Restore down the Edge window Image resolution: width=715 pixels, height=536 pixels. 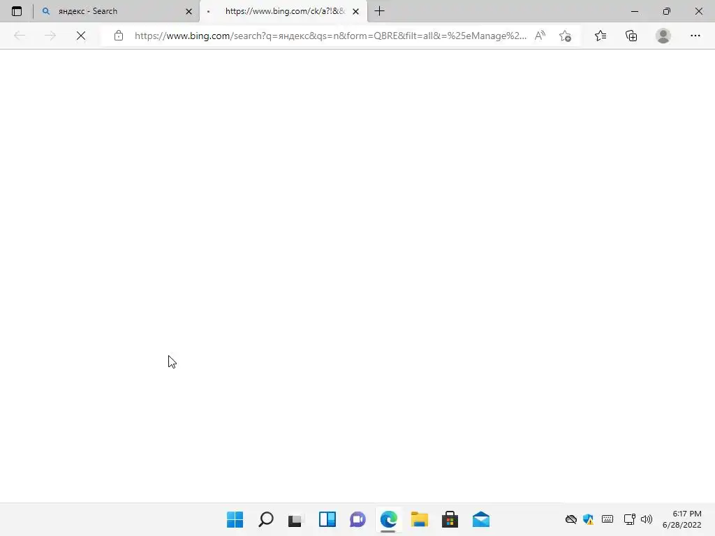coord(667,11)
